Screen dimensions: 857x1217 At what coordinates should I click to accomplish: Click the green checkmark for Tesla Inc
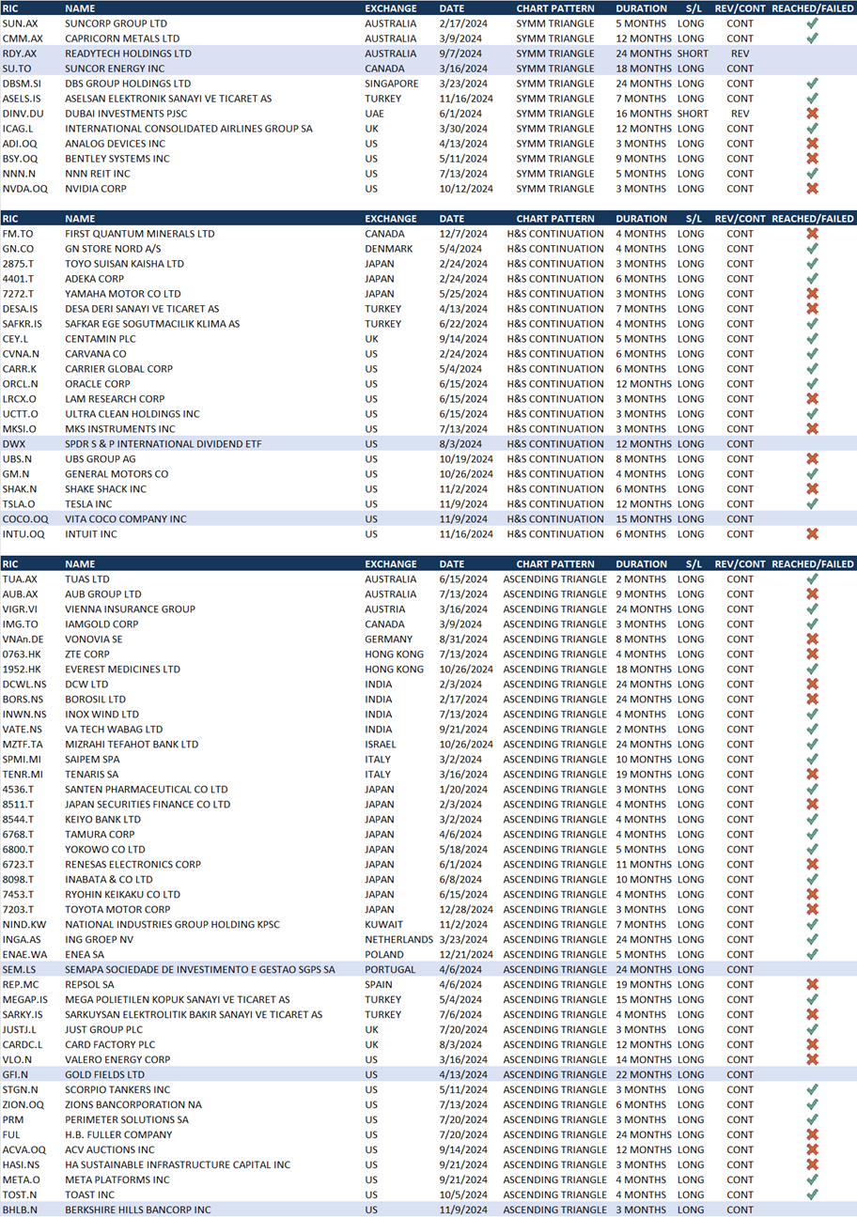[812, 504]
